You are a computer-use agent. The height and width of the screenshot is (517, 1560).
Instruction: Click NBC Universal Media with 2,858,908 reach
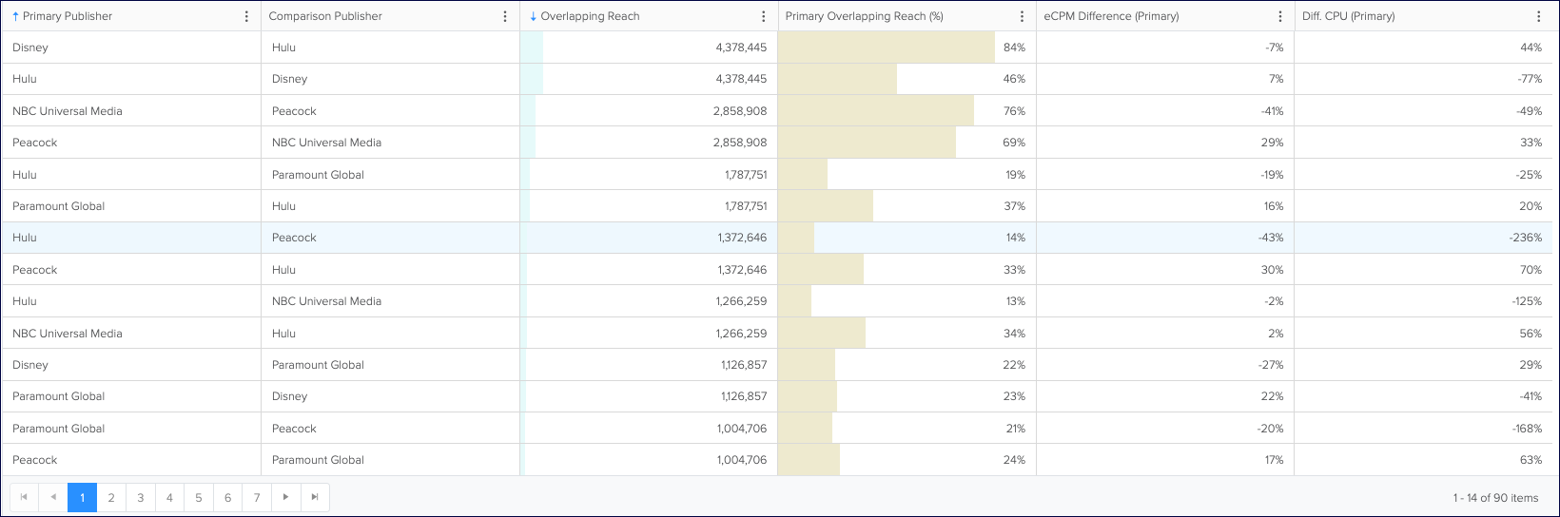(x=68, y=111)
